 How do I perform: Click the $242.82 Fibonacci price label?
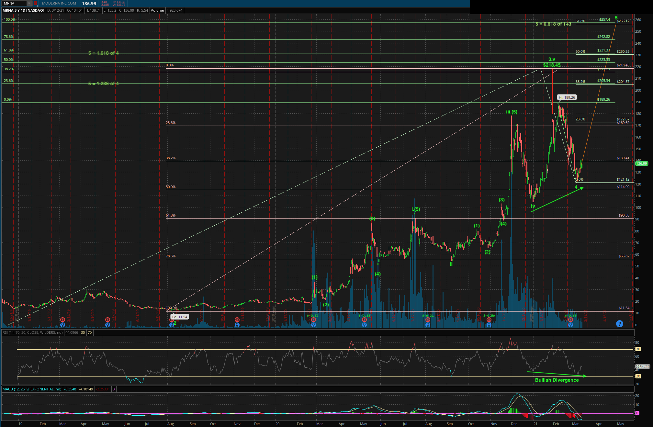(603, 37)
